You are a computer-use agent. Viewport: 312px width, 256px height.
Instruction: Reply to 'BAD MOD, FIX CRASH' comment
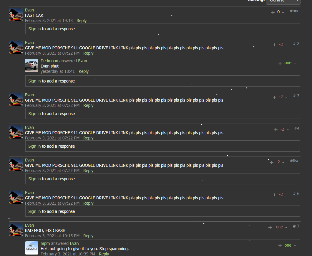click(x=88, y=236)
